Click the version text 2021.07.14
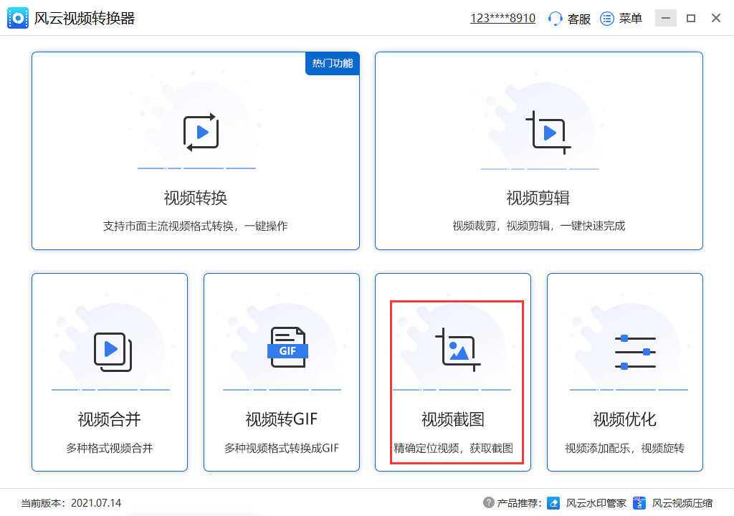The width and height of the screenshot is (734, 516). (96, 503)
